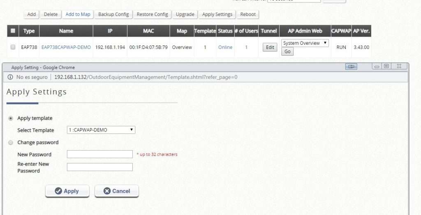Toggle the select-all checkbox in table header
421x215 pixels.
(x=13, y=30)
